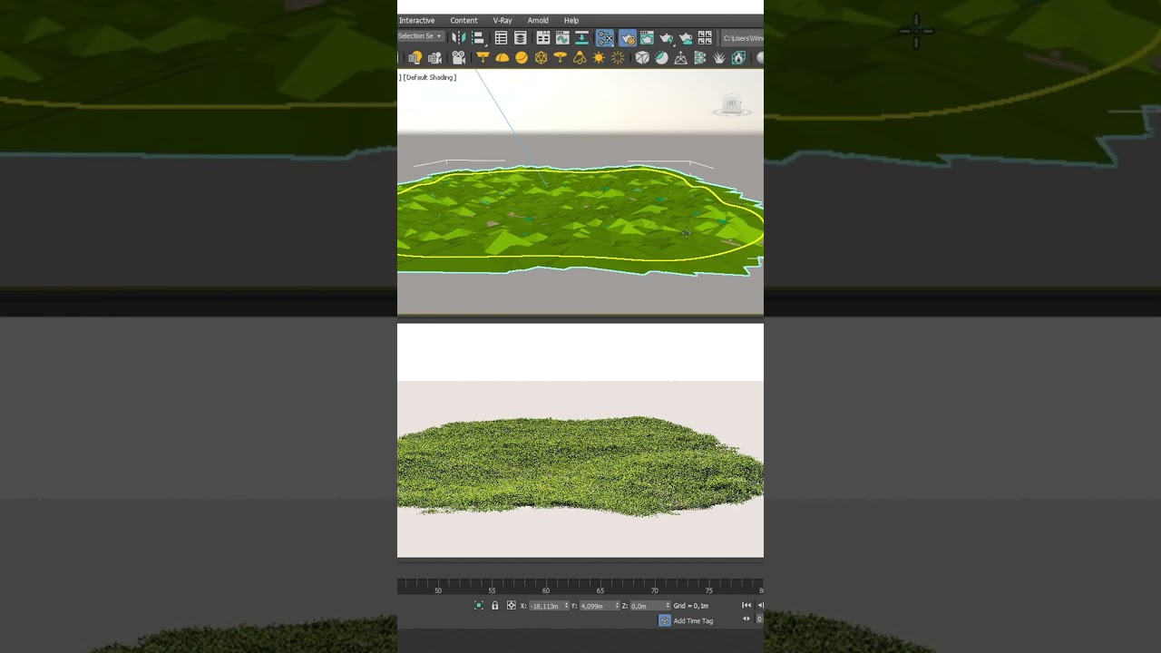Click the highlighted node-graph material editor icon
Image resolution: width=1161 pixels, height=653 pixels.
coord(605,37)
